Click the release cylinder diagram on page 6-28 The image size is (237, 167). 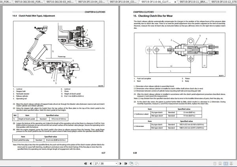[180, 55]
